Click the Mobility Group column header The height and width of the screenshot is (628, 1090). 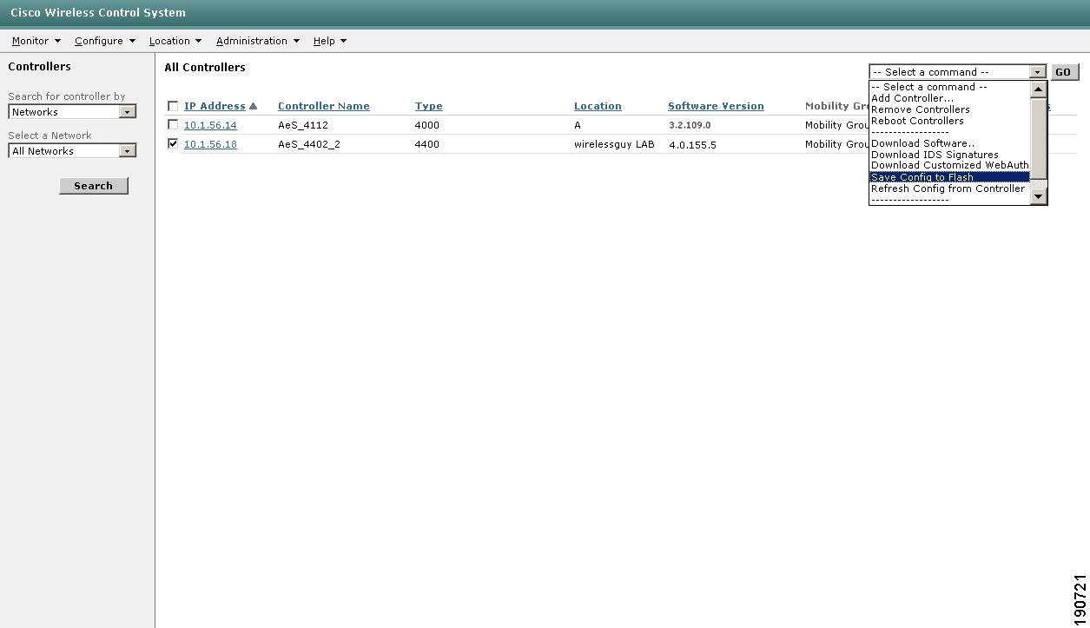[x=837, y=106]
